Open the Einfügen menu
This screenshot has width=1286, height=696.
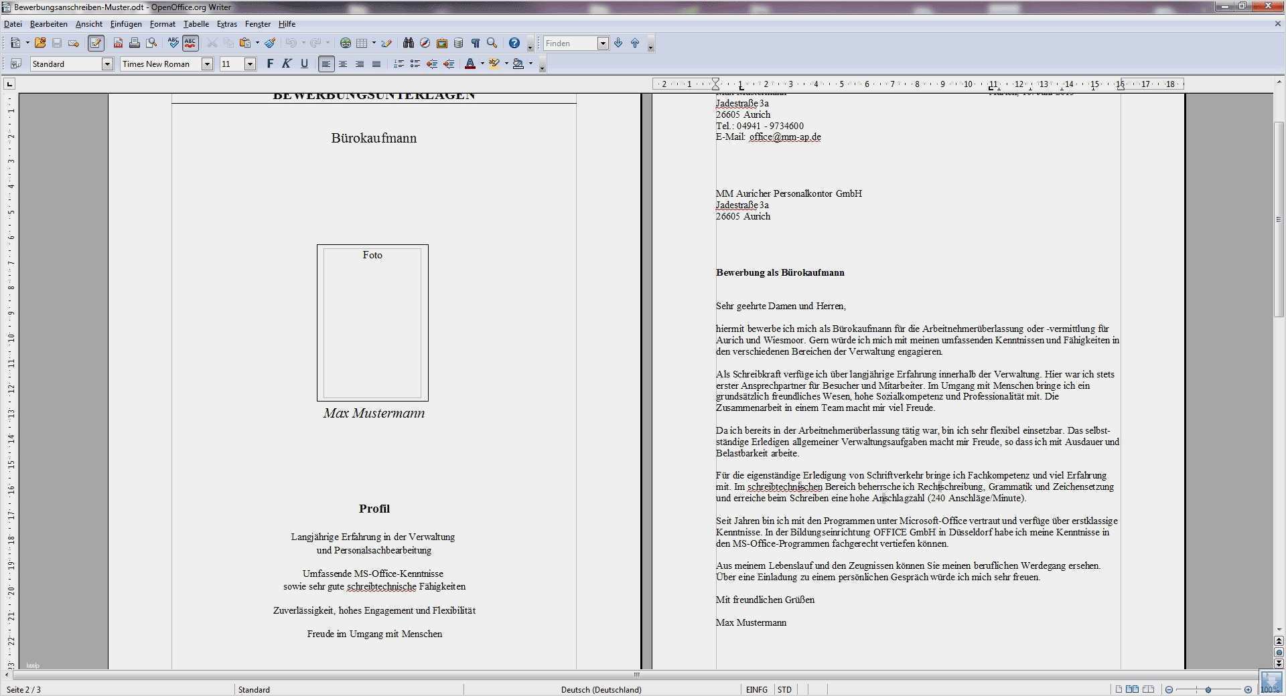coord(126,24)
